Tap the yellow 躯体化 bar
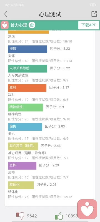The height and width of the screenshot is (222, 100). coord(21,185)
